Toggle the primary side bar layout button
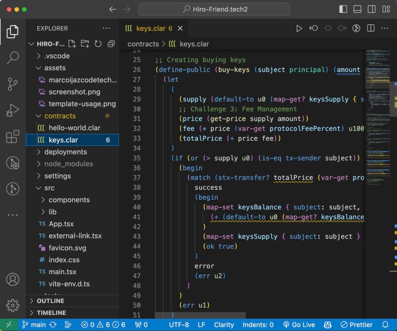 pyautogui.click(x=343, y=9)
